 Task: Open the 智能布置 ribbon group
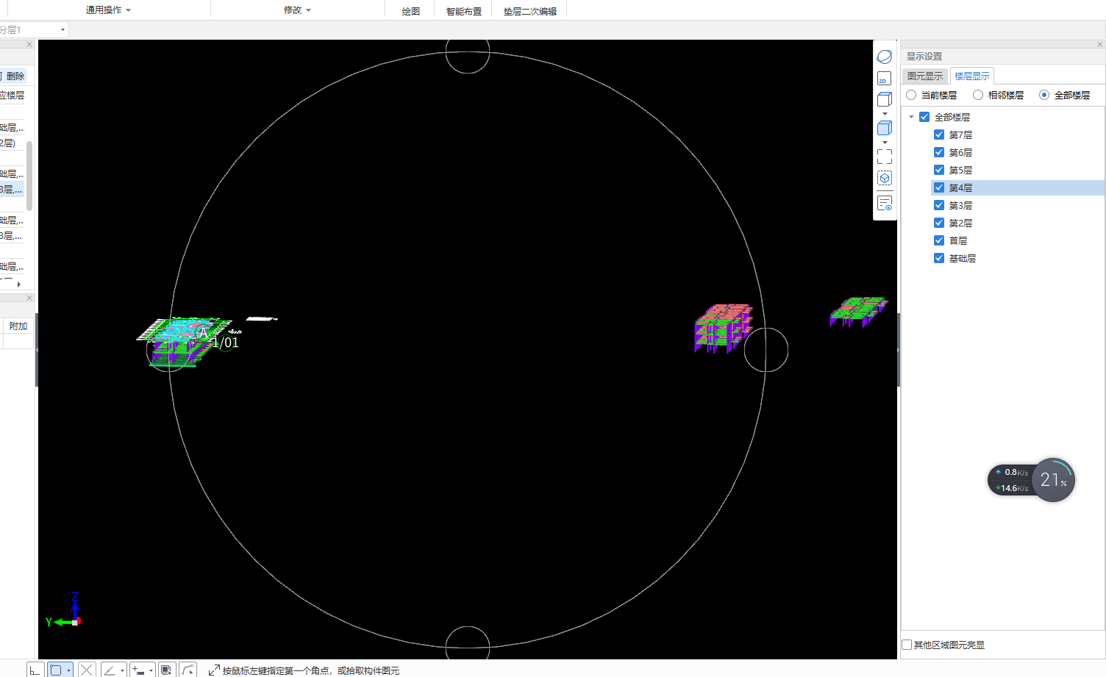pyautogui.click(x=464, y=11)
